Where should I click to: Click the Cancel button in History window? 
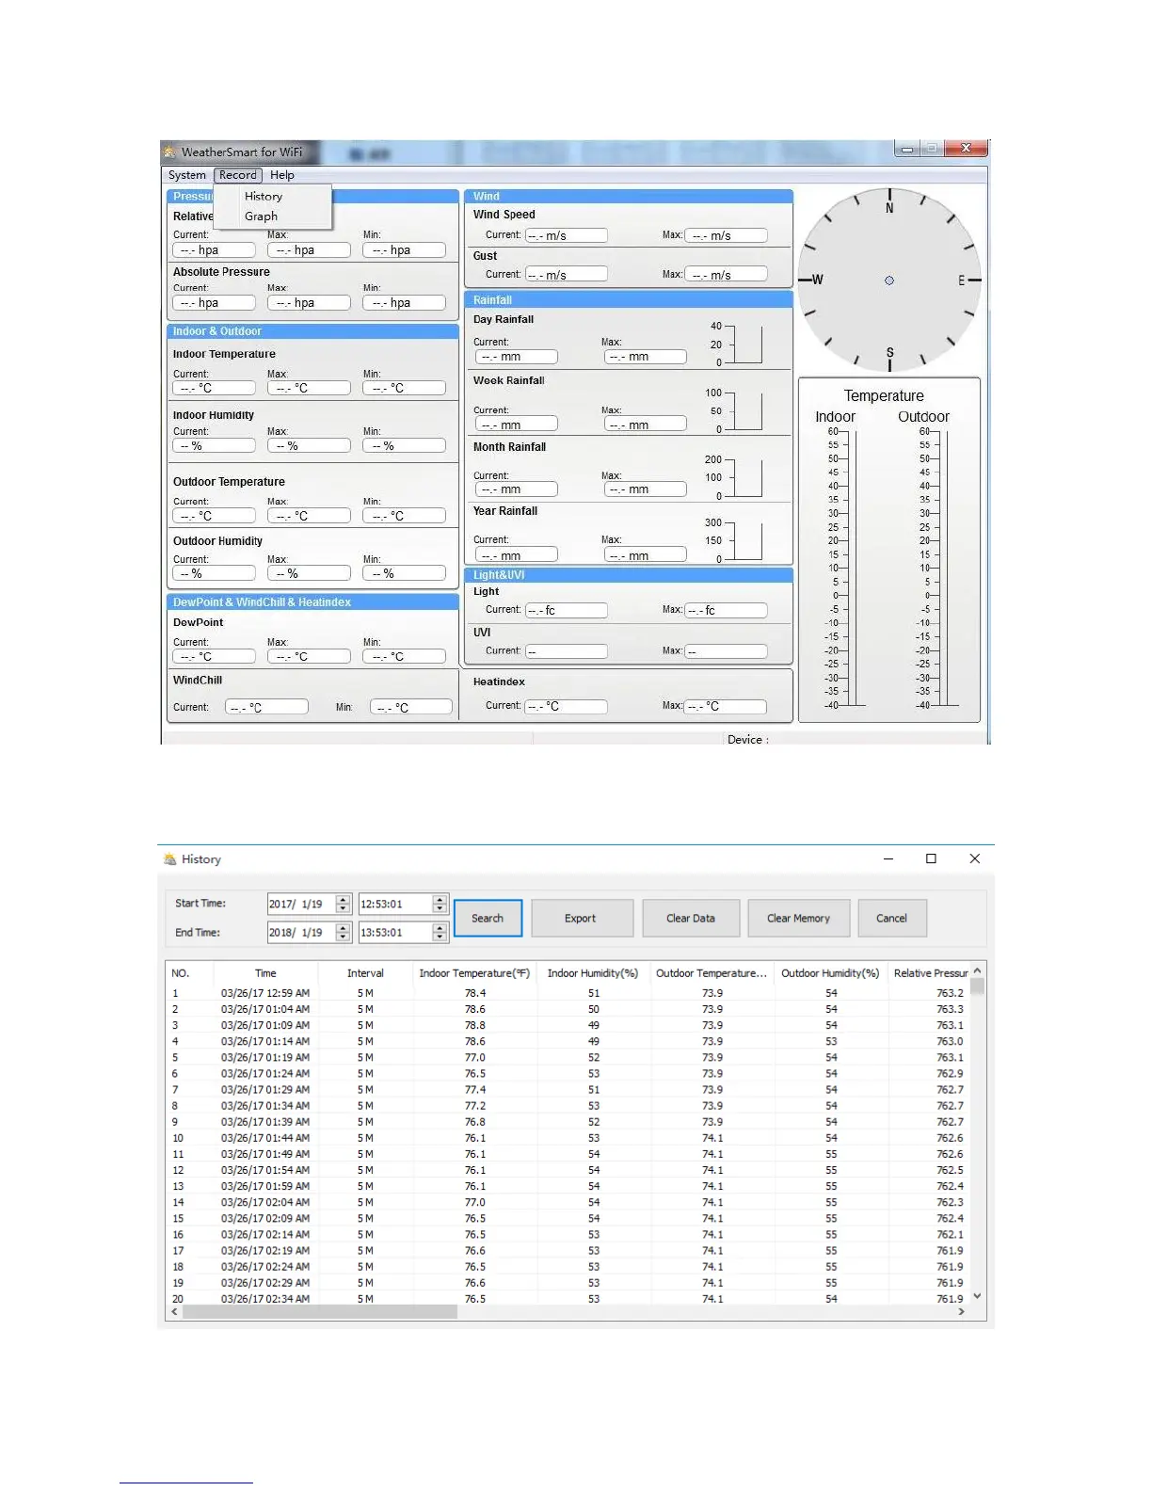coord(891,918)
